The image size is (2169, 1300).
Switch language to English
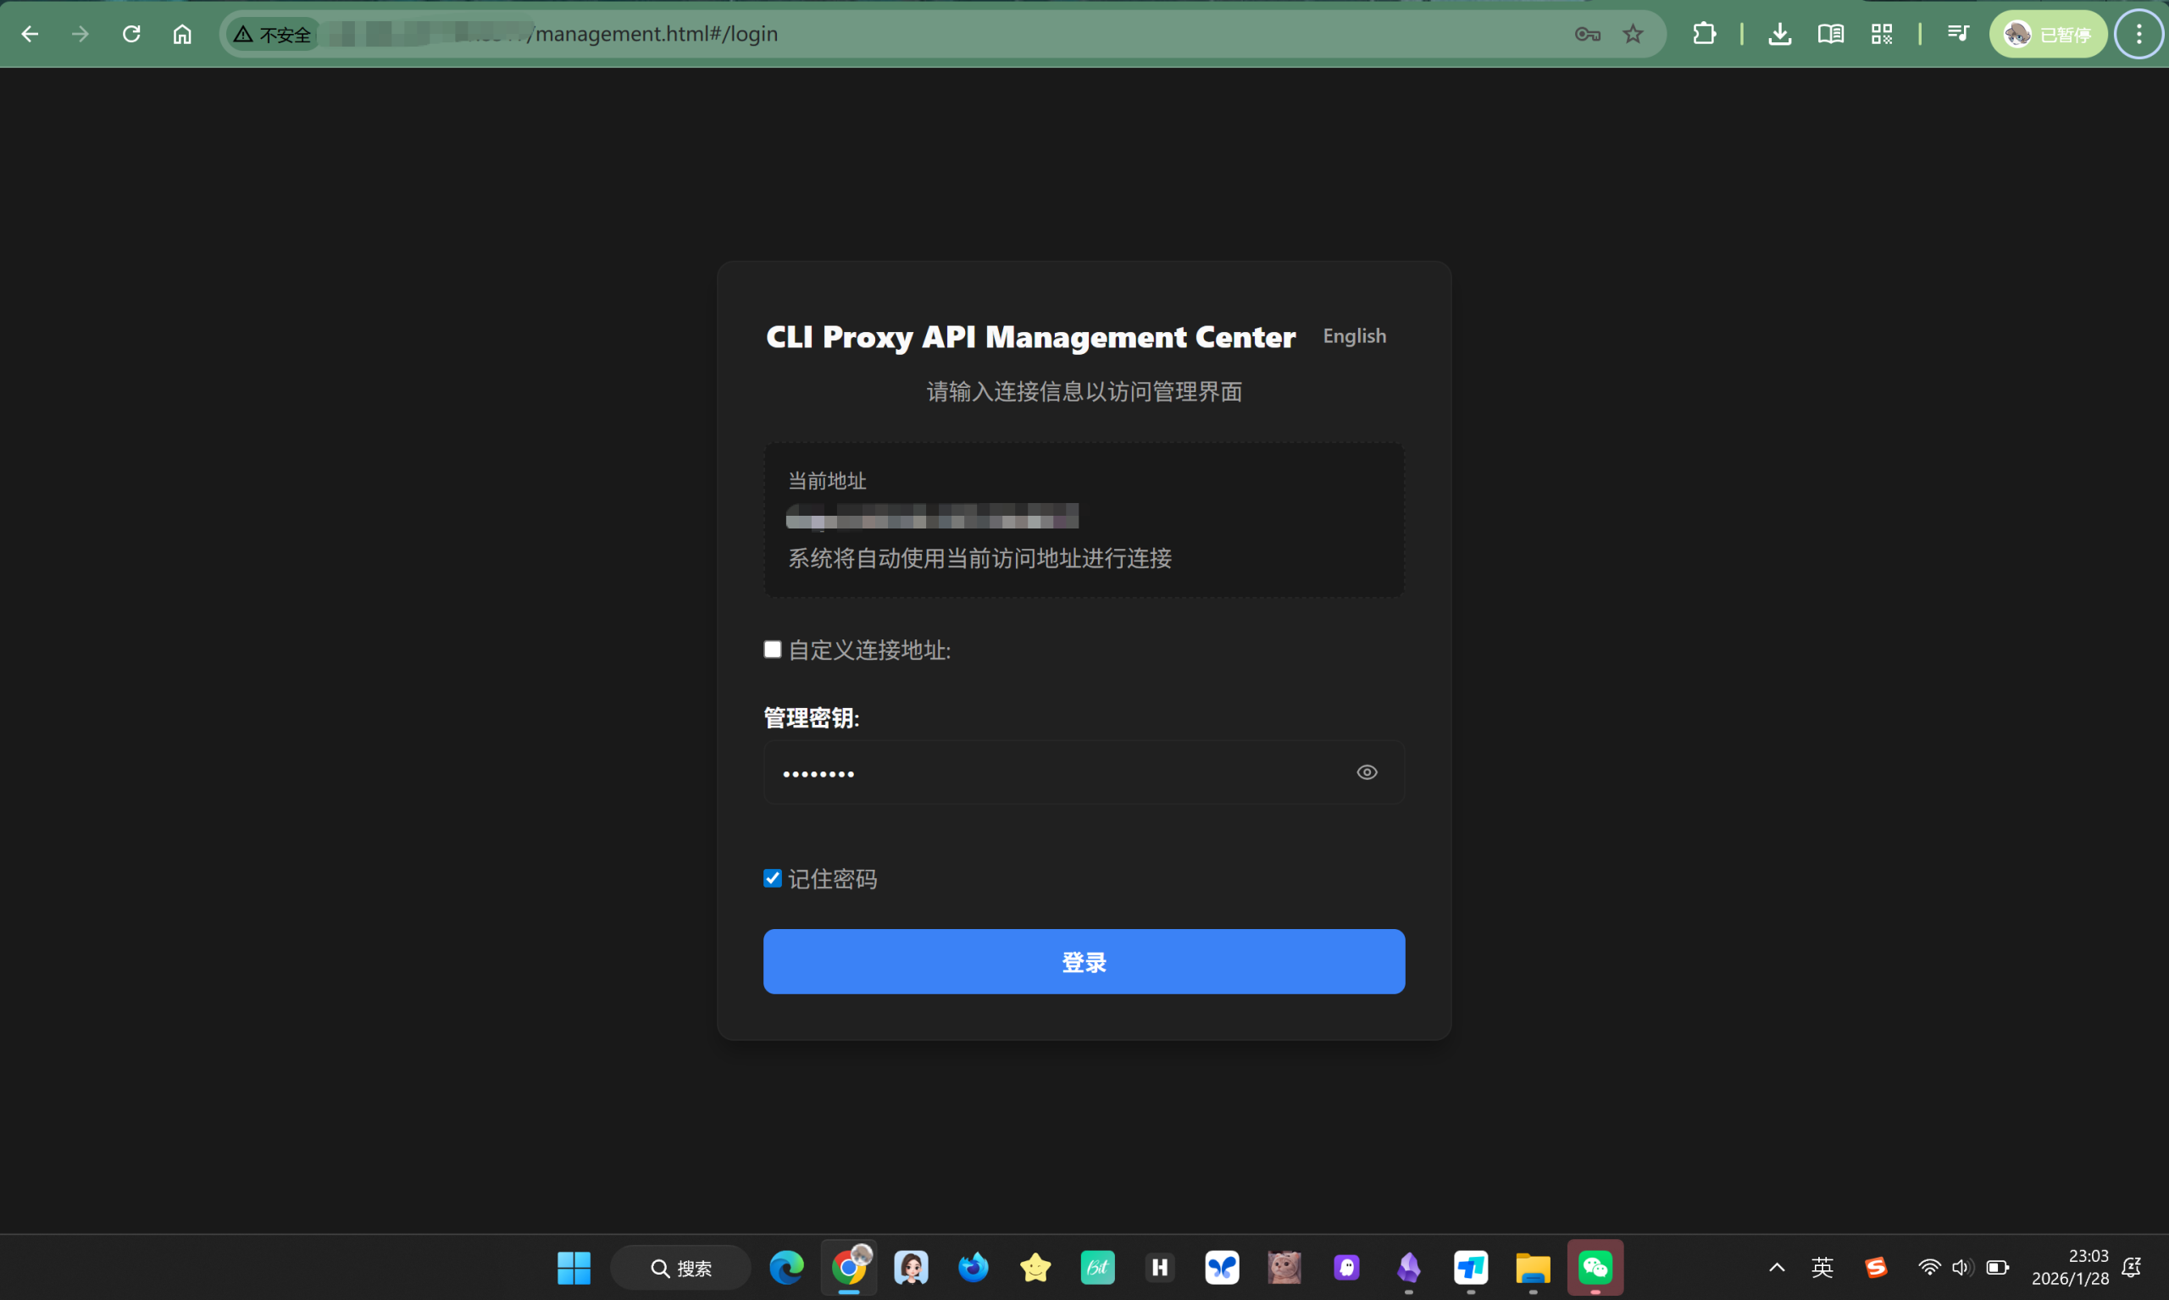[x=1354, y=336]
